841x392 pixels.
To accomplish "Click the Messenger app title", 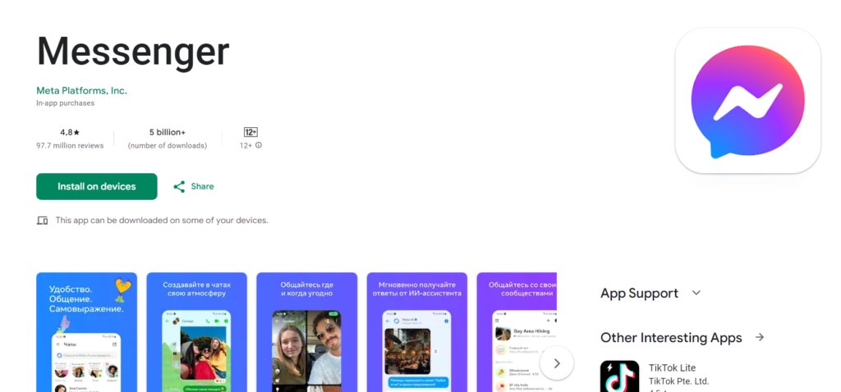I will pyautogui.click(x=133, y=52).
